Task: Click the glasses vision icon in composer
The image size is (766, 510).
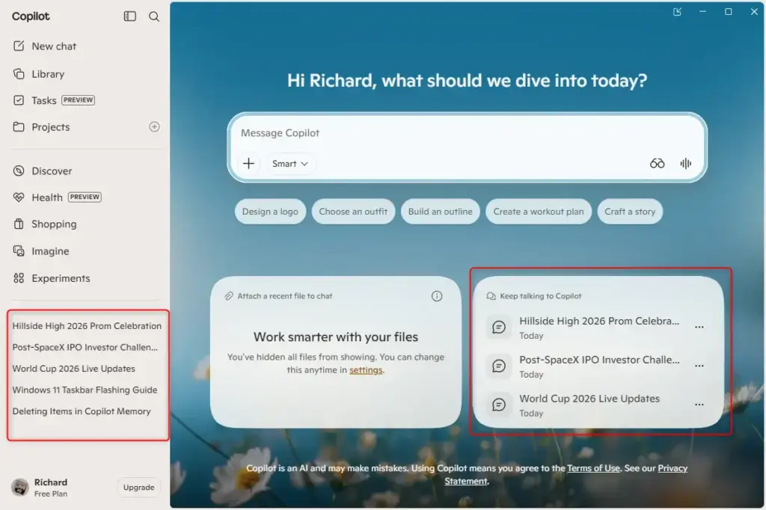Action: tap(657, 164)
